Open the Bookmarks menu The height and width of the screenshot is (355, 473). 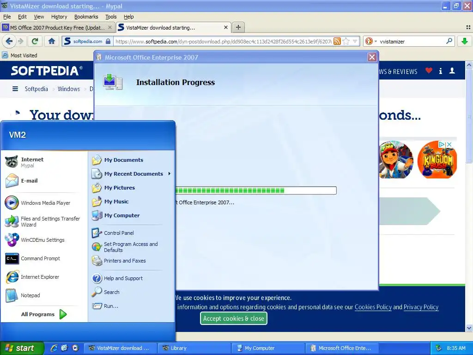coord(86,17)
